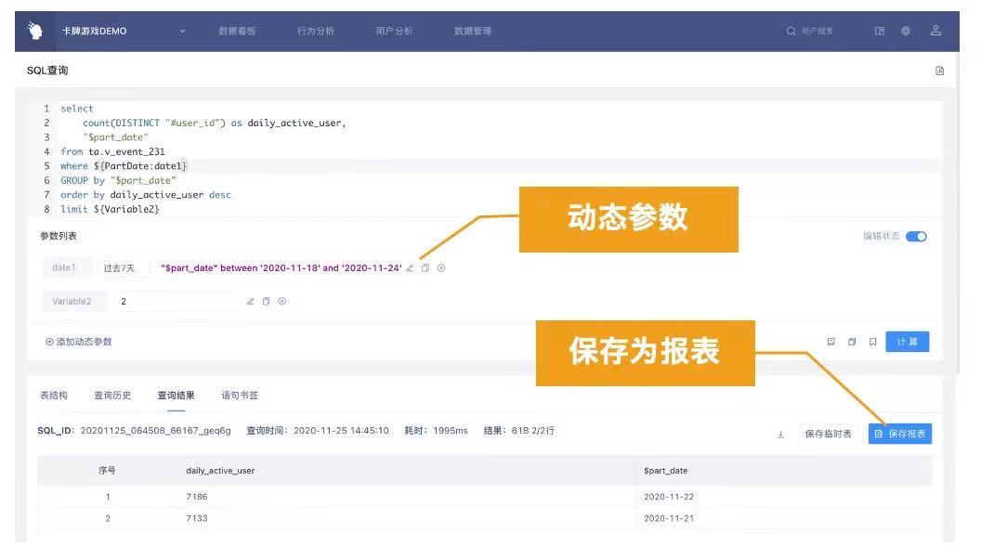Open the user account icon in header
Image resolution: width=981 pixels, height=559 pixels.
click(x=935, y=31)
